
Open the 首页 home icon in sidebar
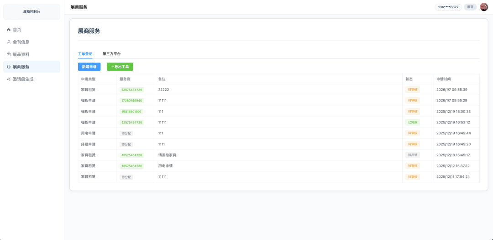pos(9,30)
